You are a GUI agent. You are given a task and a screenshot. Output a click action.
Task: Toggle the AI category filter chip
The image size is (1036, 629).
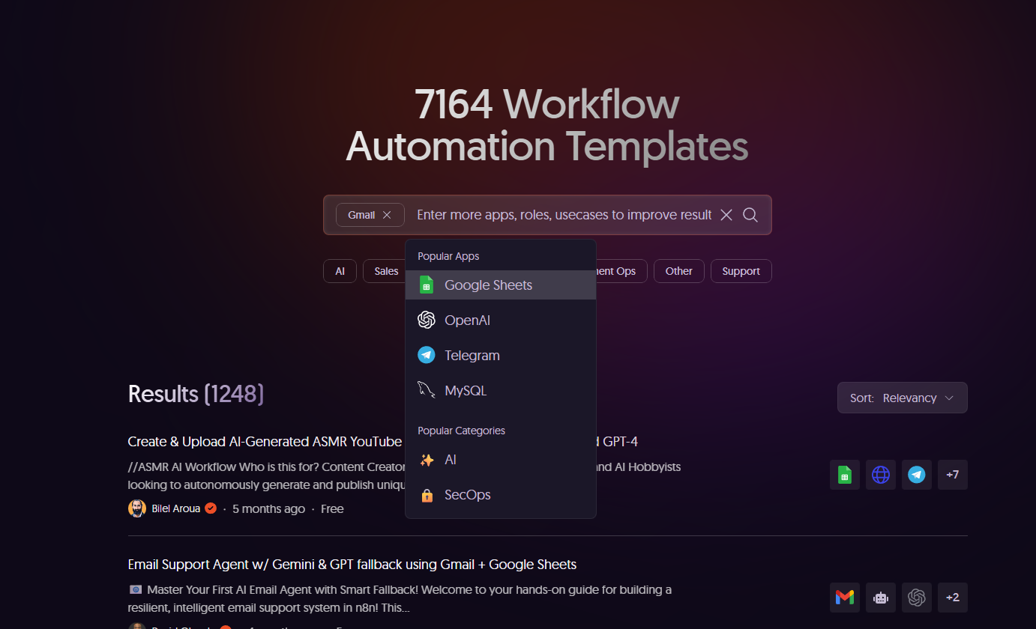coord(340,271)
